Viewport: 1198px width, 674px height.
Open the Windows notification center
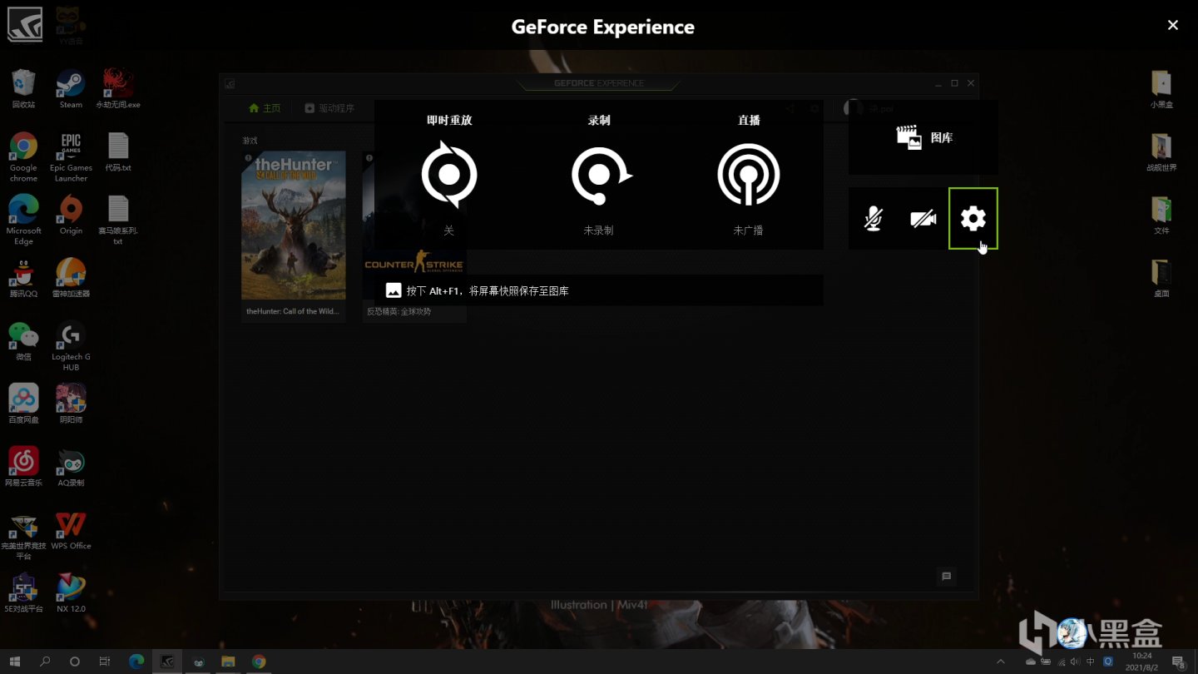1179,662
